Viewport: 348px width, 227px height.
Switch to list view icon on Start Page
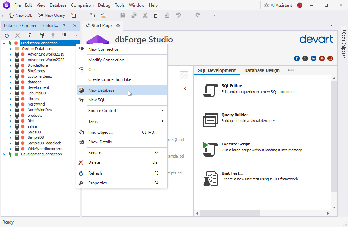(x=173, y=75)
